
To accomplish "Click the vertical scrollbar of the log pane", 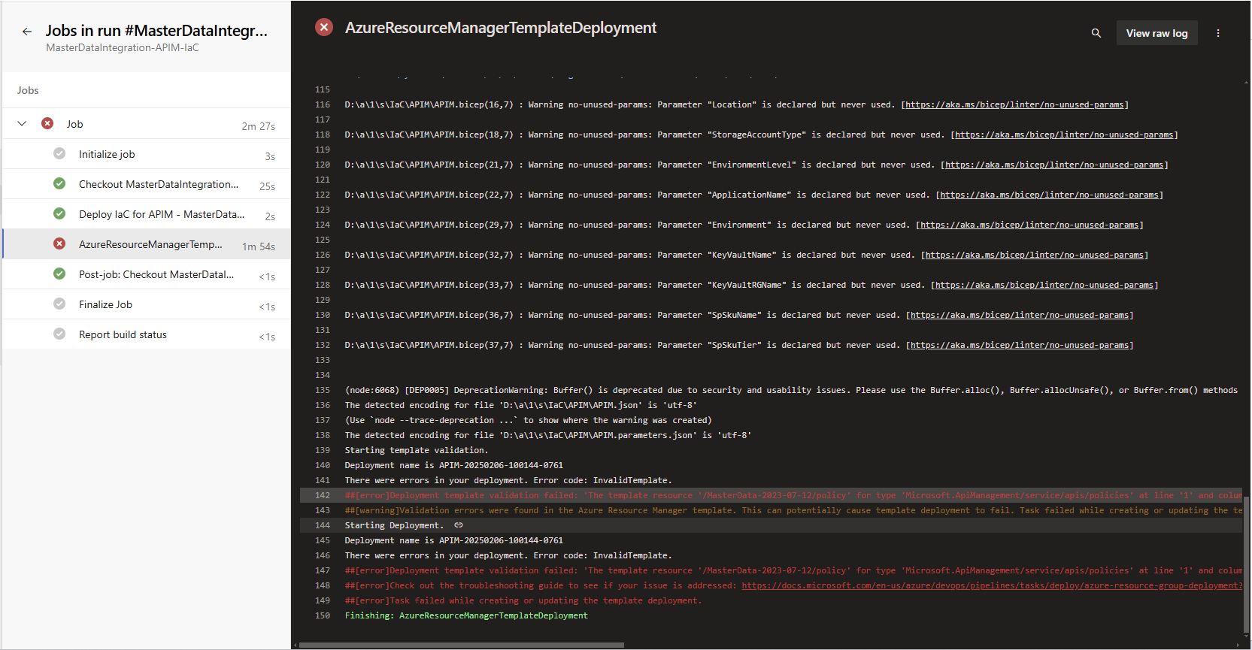I will pyautogui.click(x=1246, y=564).
